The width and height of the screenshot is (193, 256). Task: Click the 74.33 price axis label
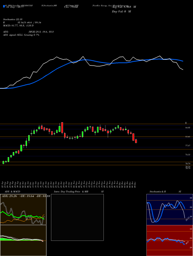[188, 154]
